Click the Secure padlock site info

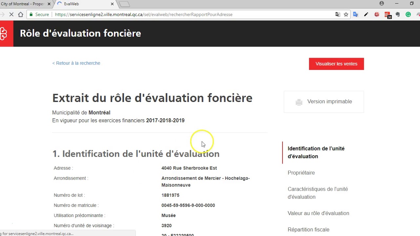click(x=39, y=14)
